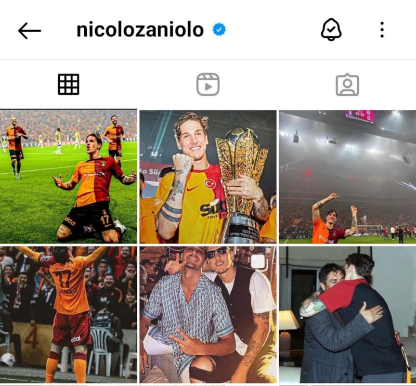
Task: Tap the nicolozaniolo username title
Action: 140,30
